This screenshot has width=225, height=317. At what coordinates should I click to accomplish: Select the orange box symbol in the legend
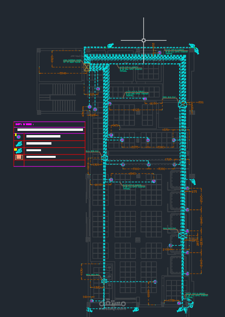coord(19,157)
